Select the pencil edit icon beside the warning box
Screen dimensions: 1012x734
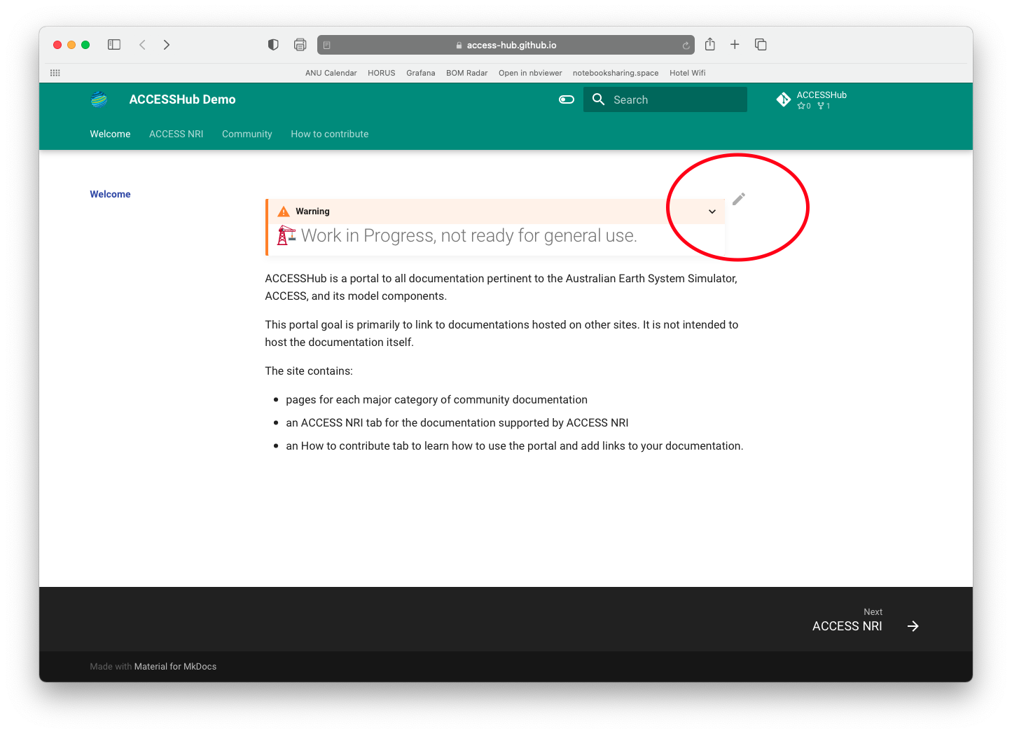[737, 199]
